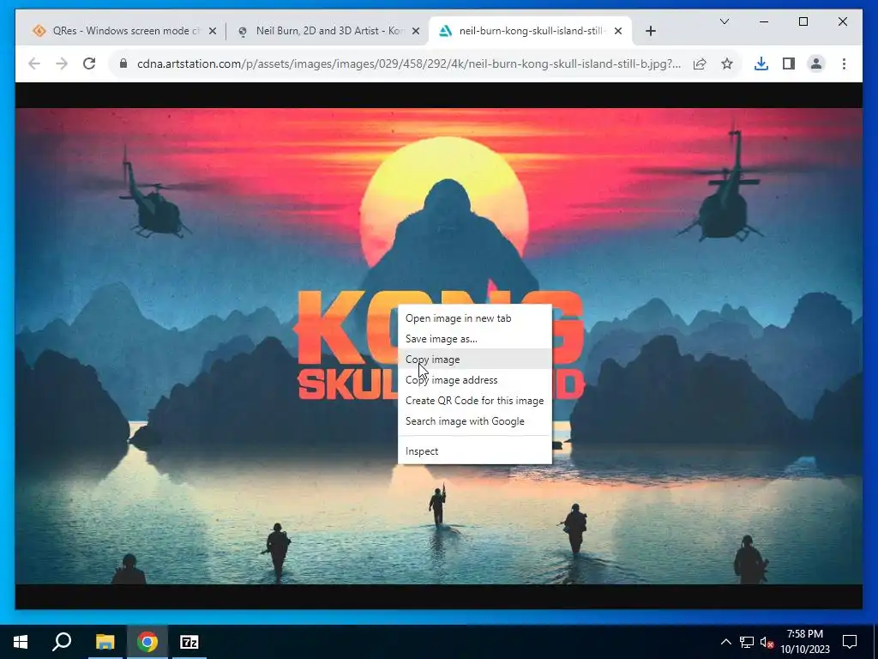Open a new tab with plus button
Viewport: 878px width, 659px height.
(x=650, y=32)
